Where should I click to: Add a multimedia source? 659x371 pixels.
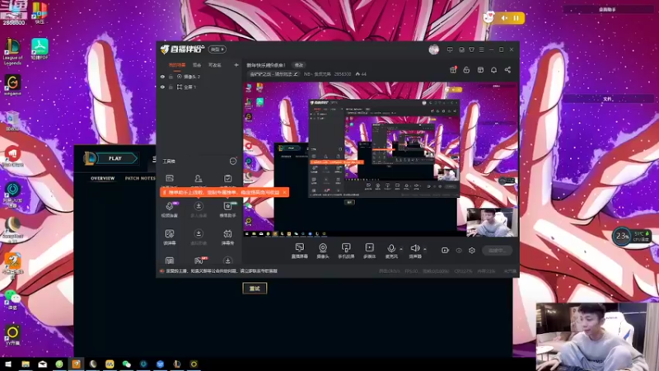tap(369, 251)
